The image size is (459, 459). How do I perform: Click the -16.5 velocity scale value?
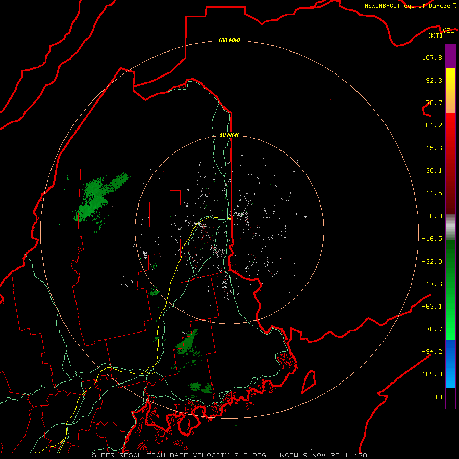[x=432, y=239]
